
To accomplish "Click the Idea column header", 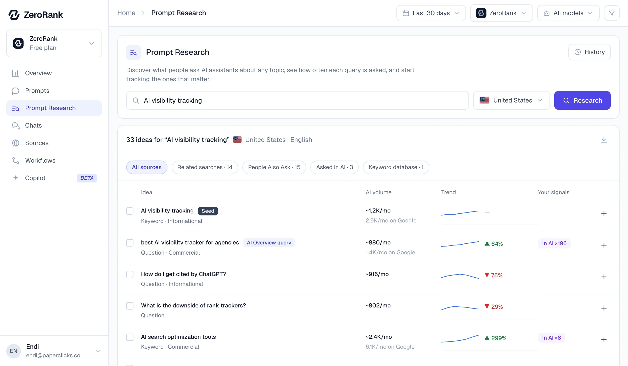I will (x=147, y=192).
